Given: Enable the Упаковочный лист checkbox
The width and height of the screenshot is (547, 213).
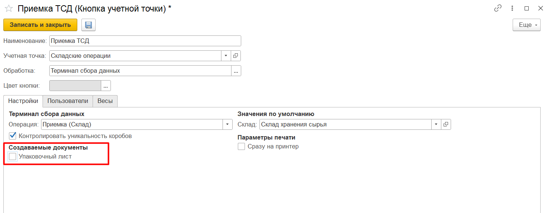Looking at the screenshot, I should pos(13,157).
